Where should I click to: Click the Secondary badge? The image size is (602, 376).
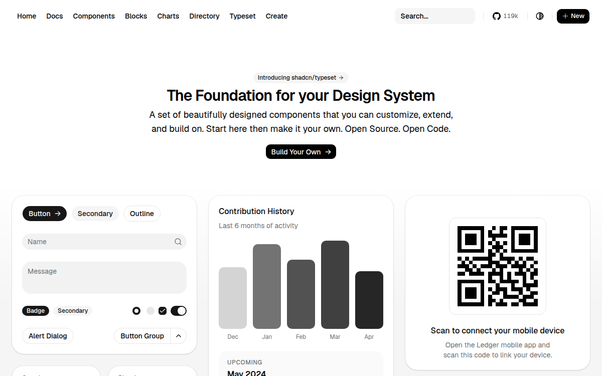(x=73, y=311)
